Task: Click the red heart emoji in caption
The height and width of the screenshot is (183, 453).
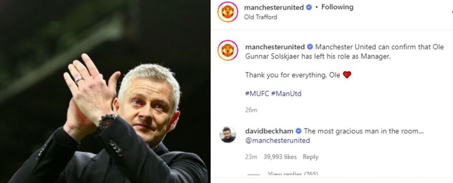Action: (x=347, y=75)
